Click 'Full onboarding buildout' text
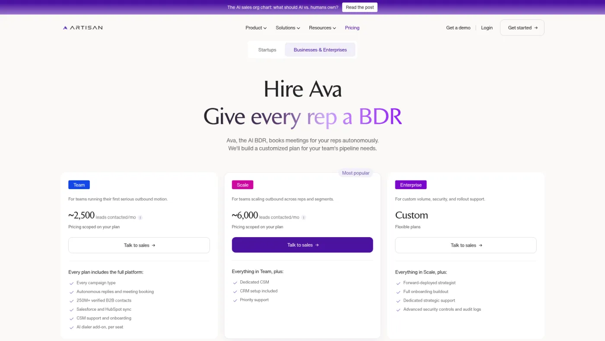The image size is (605, 341). point(426,292)
